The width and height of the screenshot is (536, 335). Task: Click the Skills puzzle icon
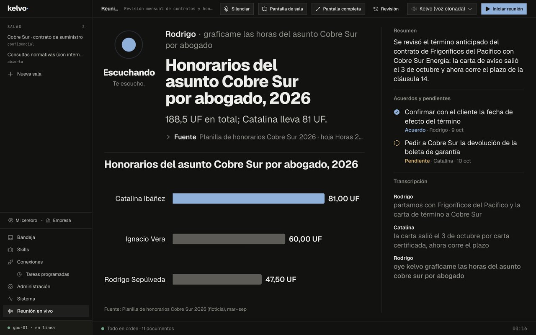click(x=10, y=250)
